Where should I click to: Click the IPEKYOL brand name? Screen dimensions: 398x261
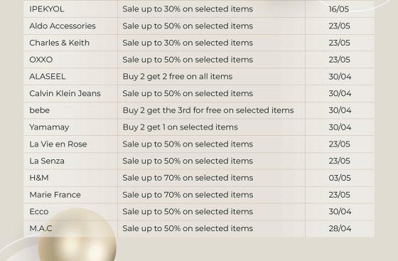46,9
